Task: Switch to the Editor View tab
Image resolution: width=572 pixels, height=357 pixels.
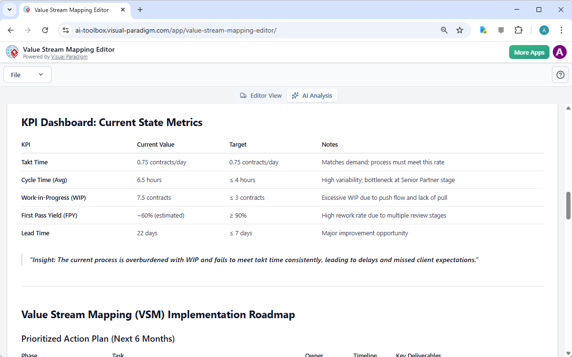Action: [261, 95]
